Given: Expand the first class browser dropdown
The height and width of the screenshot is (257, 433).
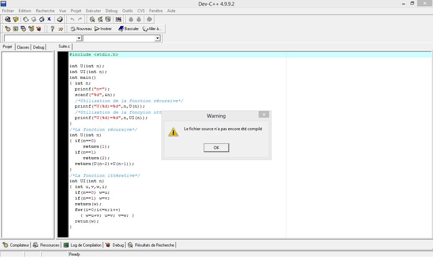Looking at the screenshot, I should pos(79,38).
